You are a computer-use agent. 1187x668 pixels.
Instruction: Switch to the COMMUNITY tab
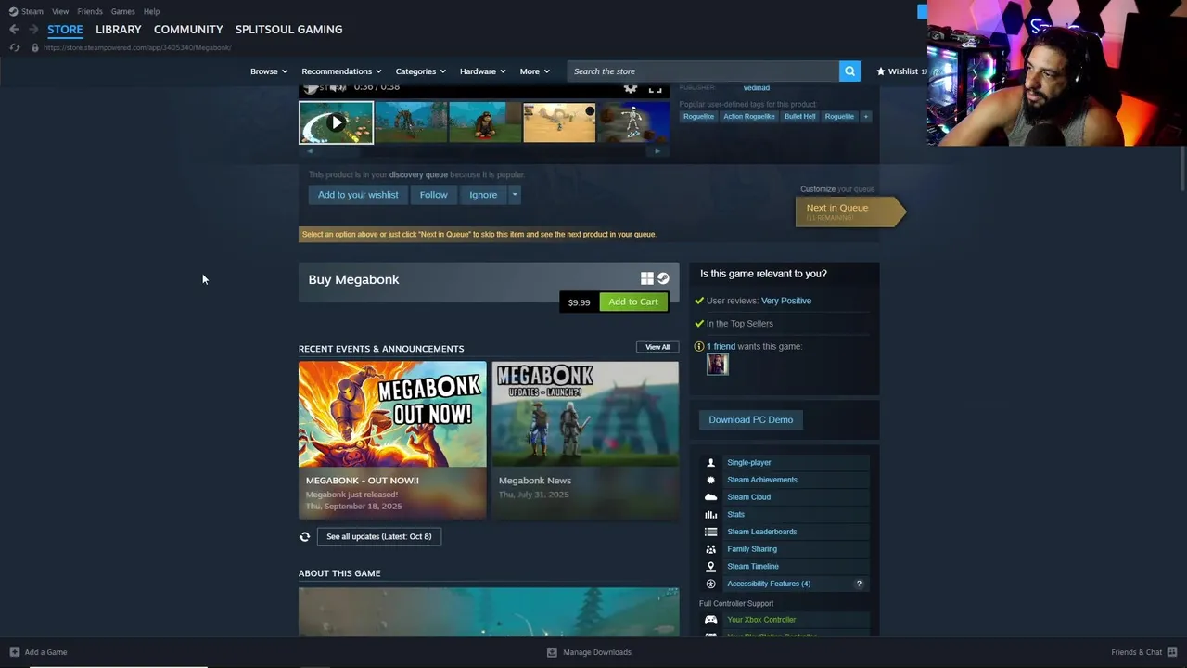(188, 30)
